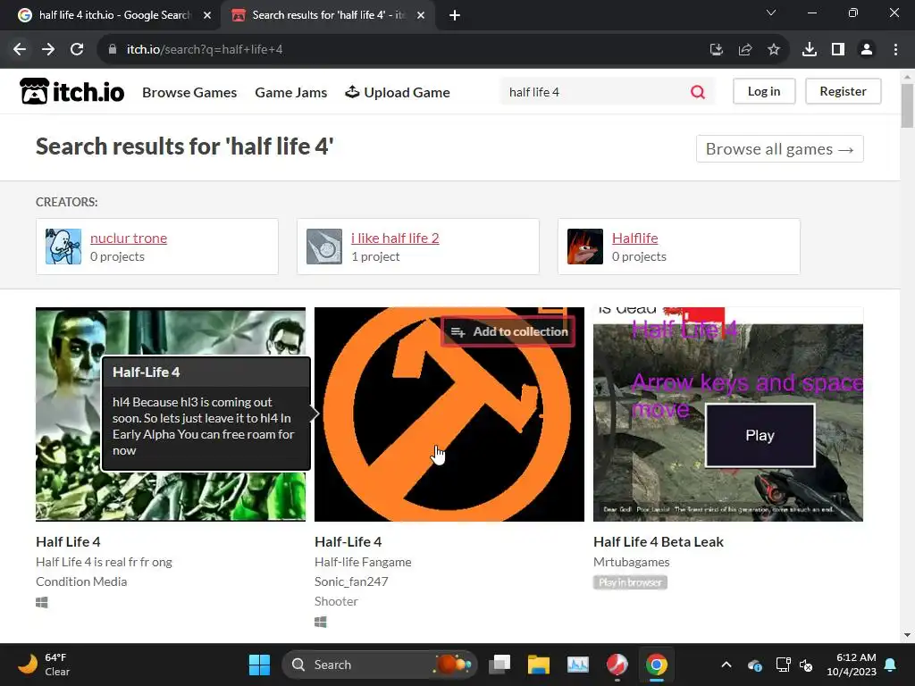Open the weather widget showing 64°F Clear
This screenshot has width=915, height=686.
pyautogui.click(x=44, y=665)
